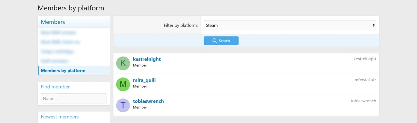Click the Members sidebar heading
417x123 pixels.
point(53,22)
